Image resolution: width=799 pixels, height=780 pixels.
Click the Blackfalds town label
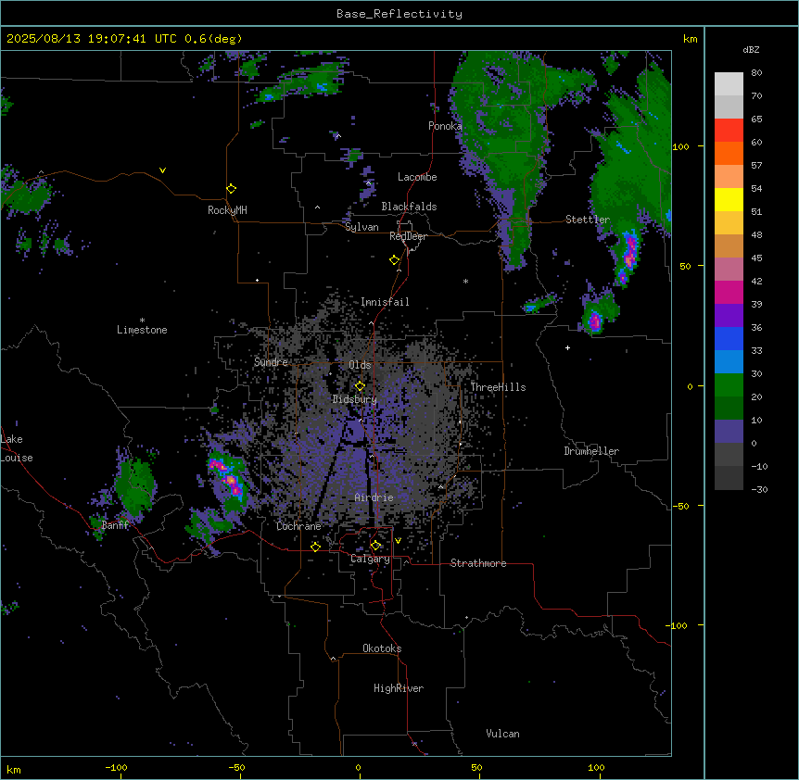[409, 207]
